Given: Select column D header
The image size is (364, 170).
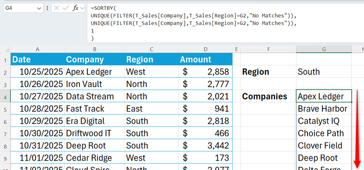Looking at the screenshot, I should pyautogui.click(x=206, y=49).
